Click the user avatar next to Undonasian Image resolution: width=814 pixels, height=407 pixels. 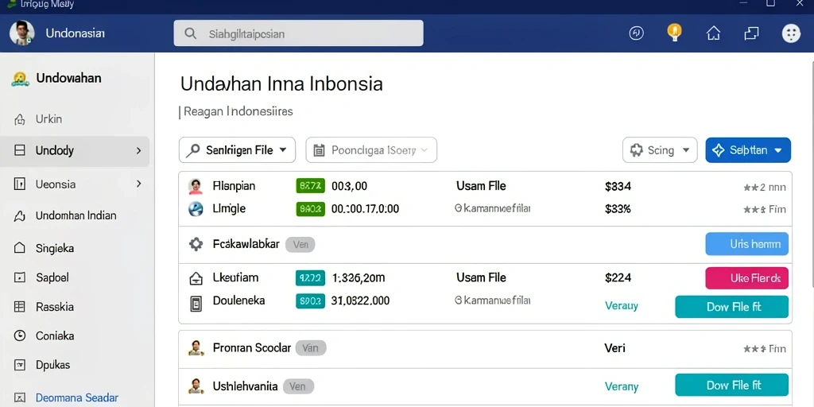tap(21, 33)
